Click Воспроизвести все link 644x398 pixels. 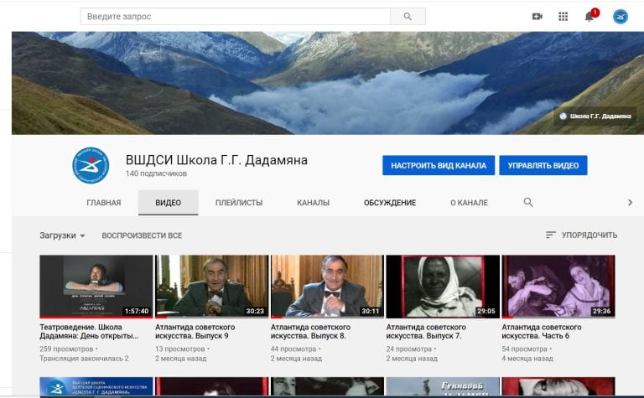coord(142,235)
